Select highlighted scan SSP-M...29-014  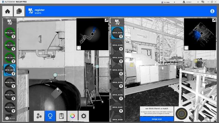(x=10, y=70)
